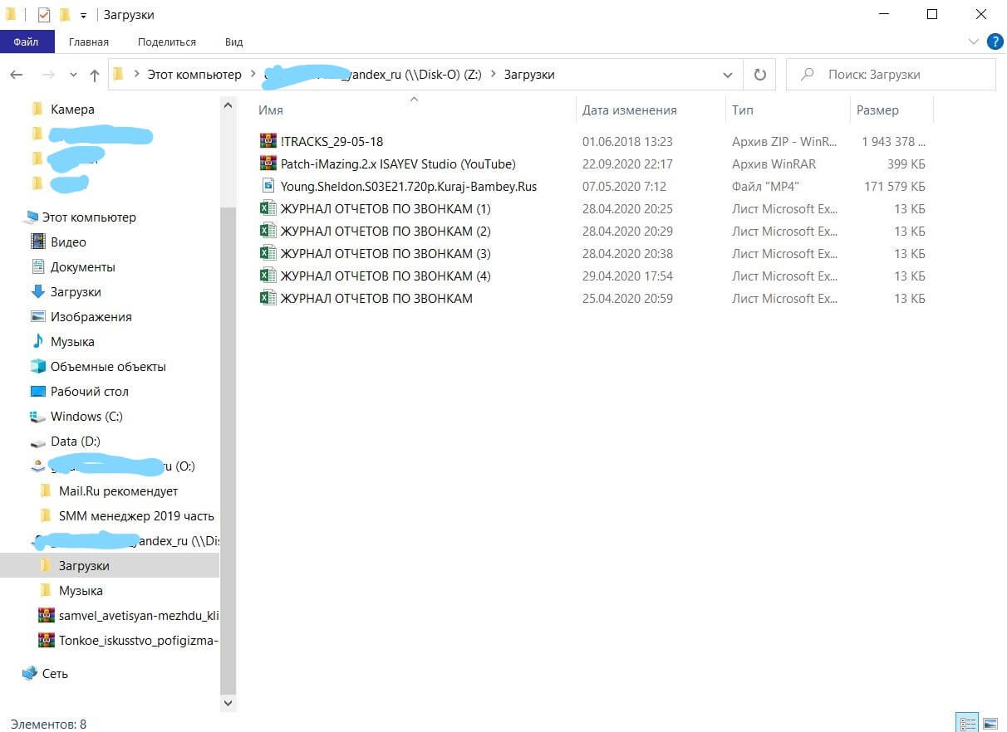Open the recent locations dropdown arrow
This screenshot has width=1007, height=732.
[x=73, y=75]
